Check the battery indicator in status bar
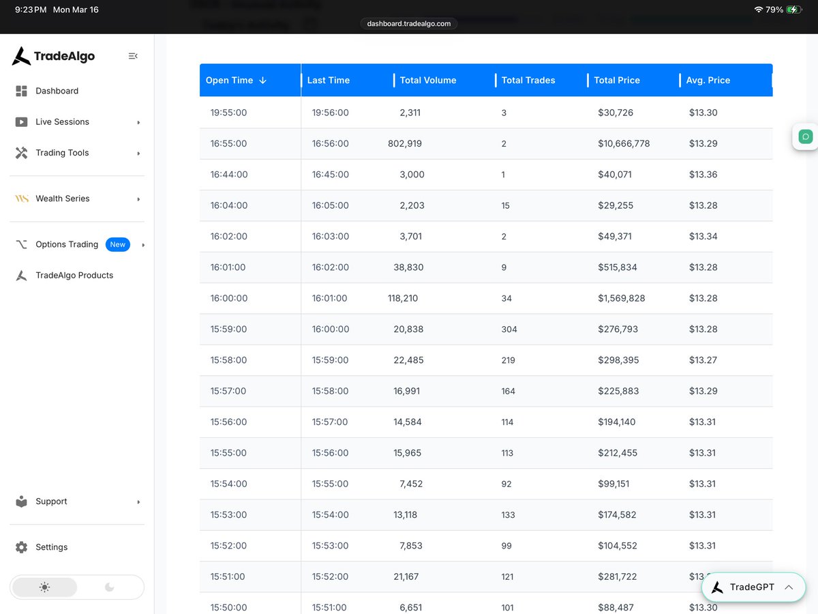 [x=794, y=10]
